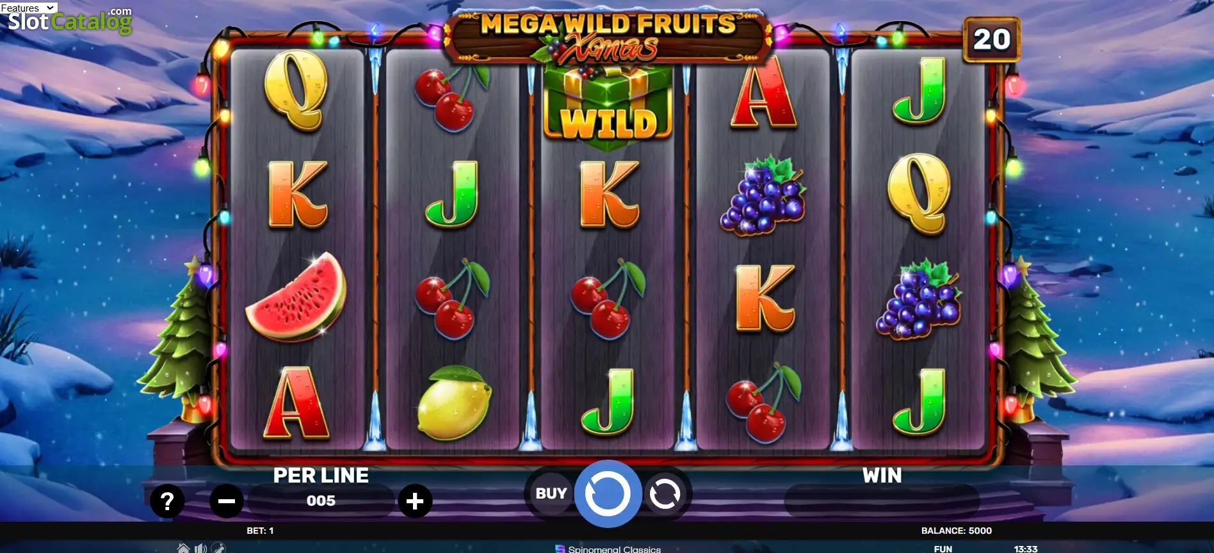Increase per line bet with plus
Viewport: 1214px width, 553px height.
click(x=415, y=501)
